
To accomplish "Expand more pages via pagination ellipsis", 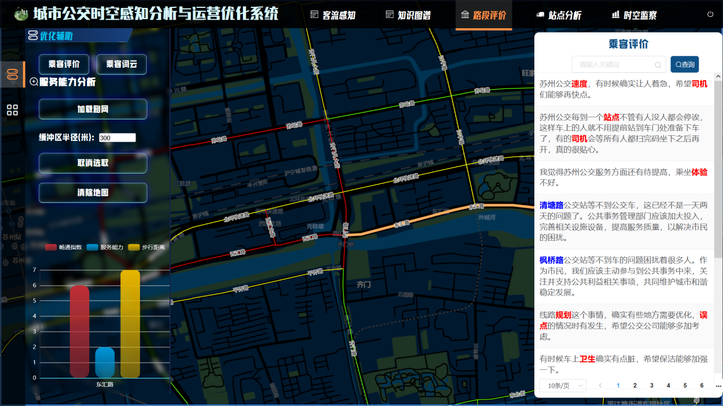I will (718, 386).
